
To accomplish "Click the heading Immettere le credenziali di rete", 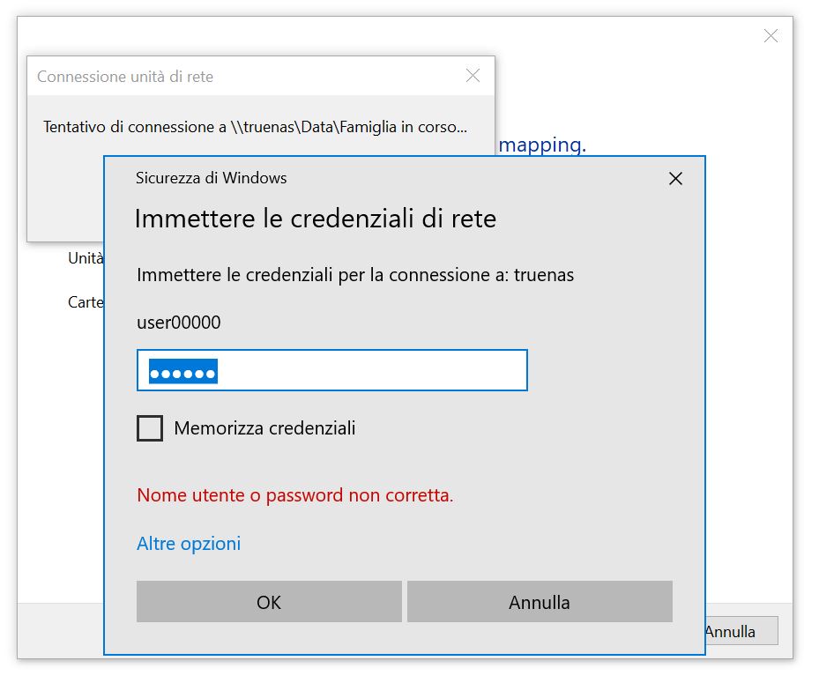I will pyautogui.click(x=316, y=219).
